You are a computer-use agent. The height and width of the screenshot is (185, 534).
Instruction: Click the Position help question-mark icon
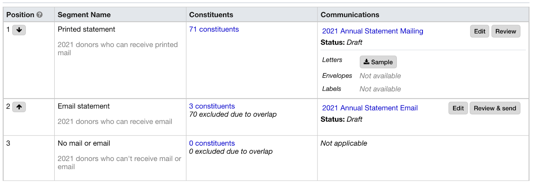39,15
